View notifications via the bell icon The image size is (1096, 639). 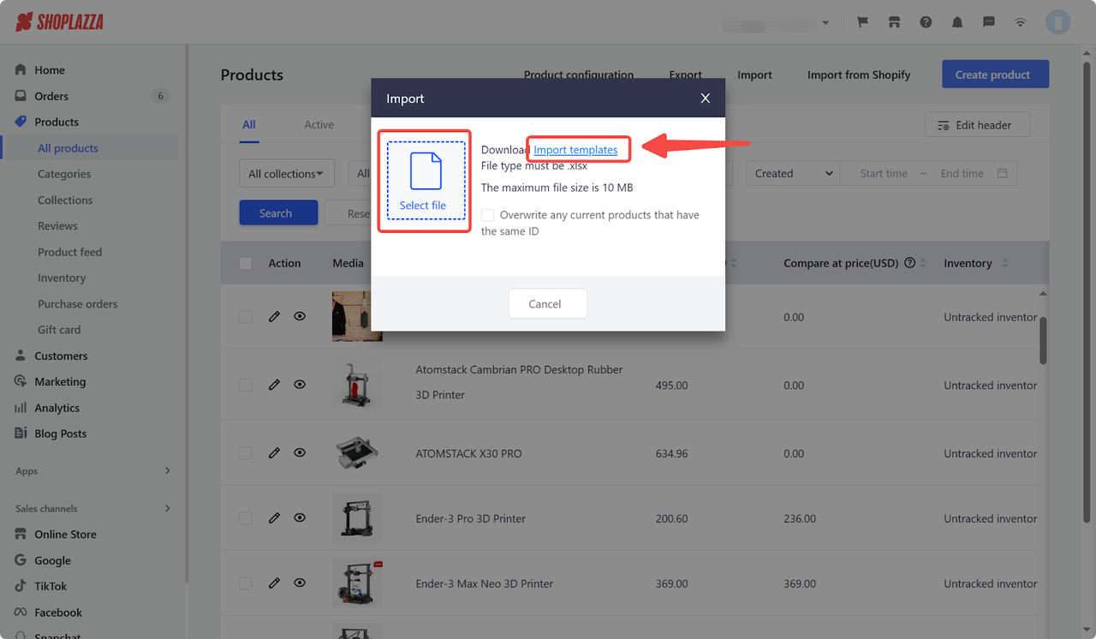pyautogui.click(x=957, y=21)
